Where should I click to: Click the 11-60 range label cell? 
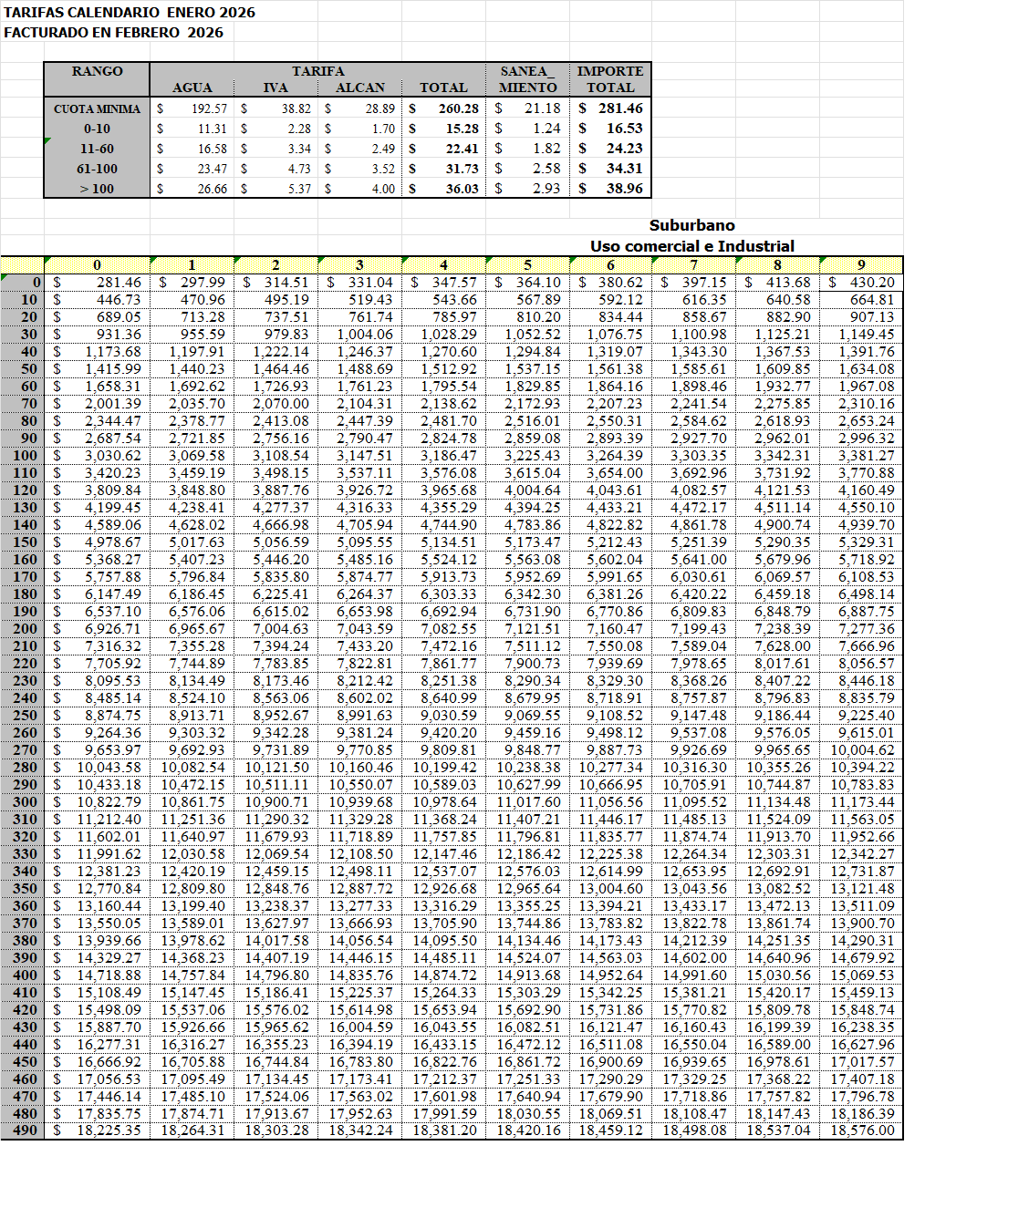tap(97, 149)
